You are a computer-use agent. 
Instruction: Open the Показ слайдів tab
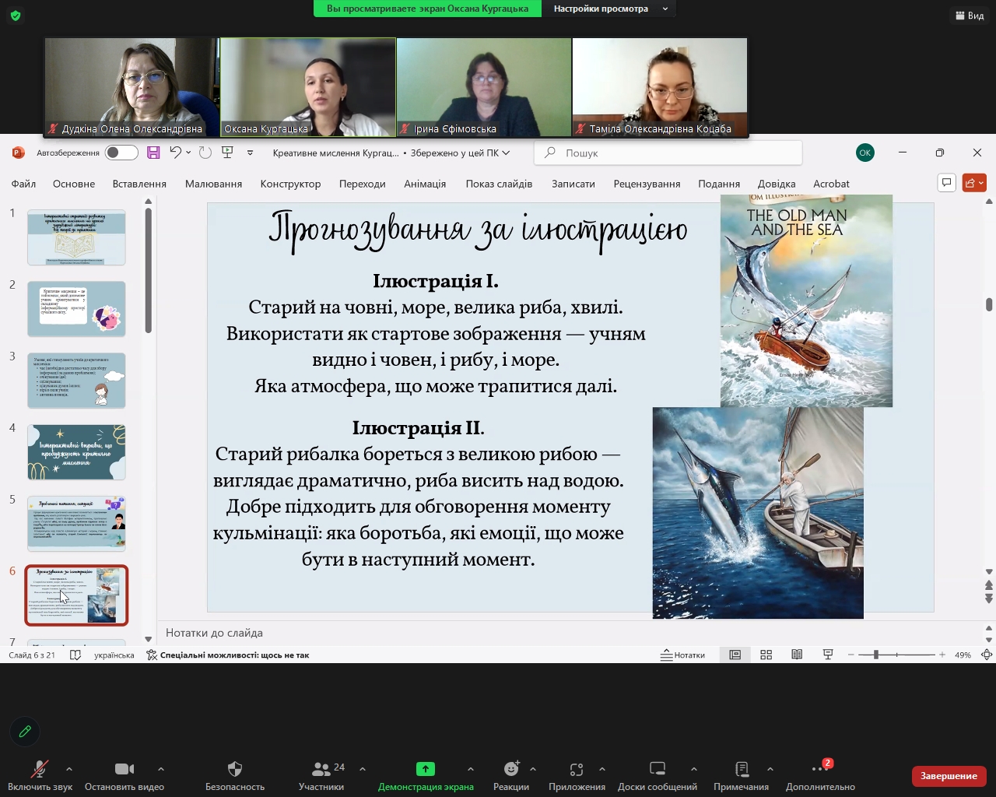point(499,184)
